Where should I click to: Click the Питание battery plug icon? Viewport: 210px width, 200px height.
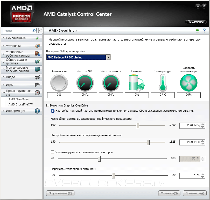pyautogui.click(x=137, y=83)
